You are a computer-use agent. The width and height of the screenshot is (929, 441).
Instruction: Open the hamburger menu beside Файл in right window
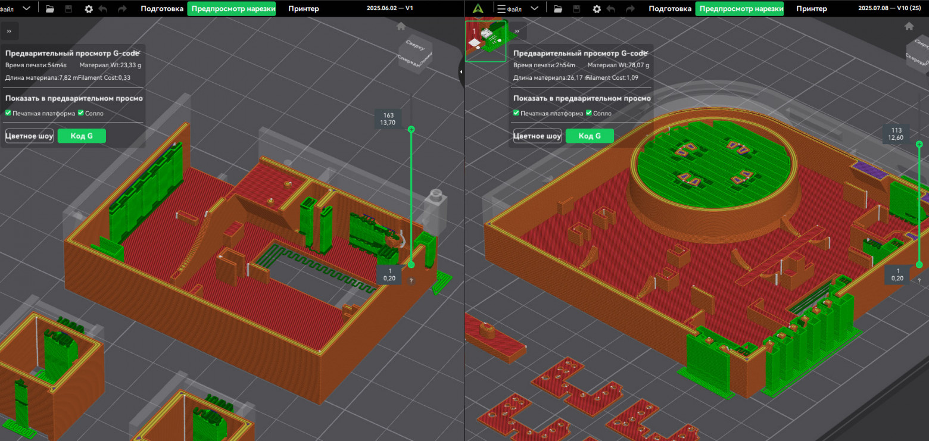click(x=501, y=9)
